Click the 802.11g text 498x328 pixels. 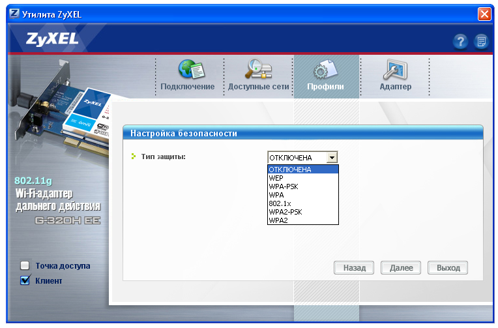pos(33,181)
